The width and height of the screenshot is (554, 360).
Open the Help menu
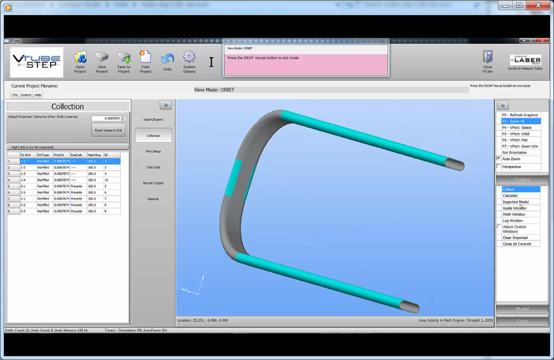pos(38,95)
